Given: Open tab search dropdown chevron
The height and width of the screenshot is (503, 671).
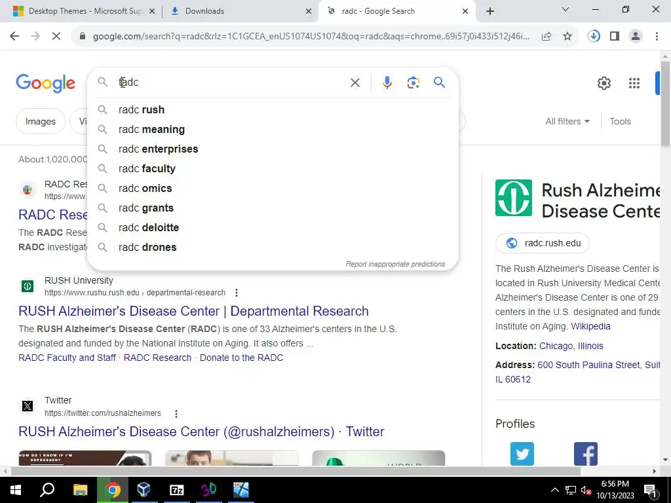Looking at the screenshot, I should click(x=566, y=9).
